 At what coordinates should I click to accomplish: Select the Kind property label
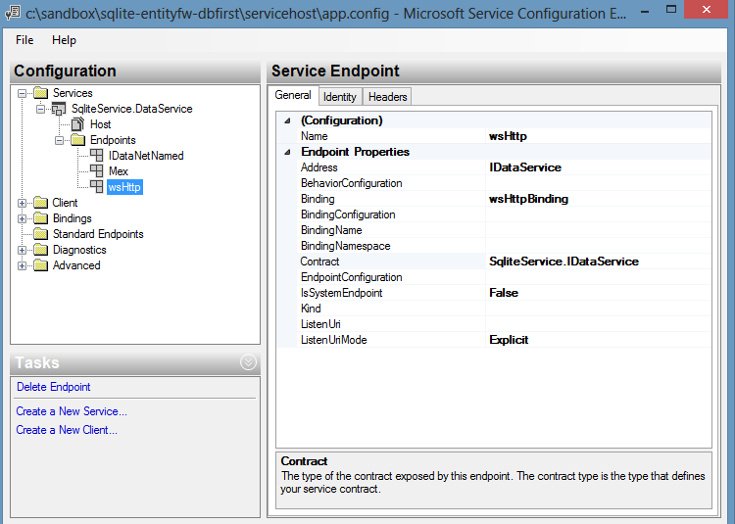[311, 309]
